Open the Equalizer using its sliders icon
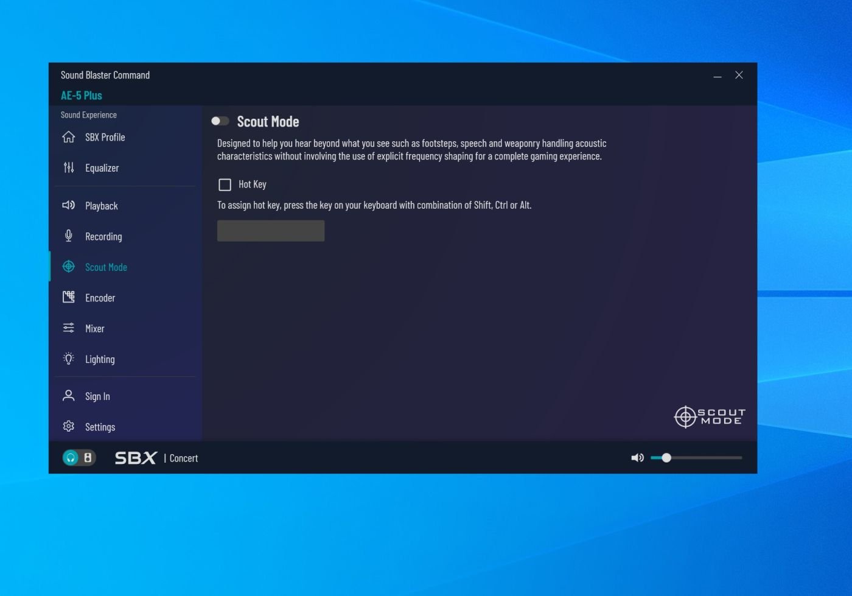The image size is (852, 596). click(69, 167)
